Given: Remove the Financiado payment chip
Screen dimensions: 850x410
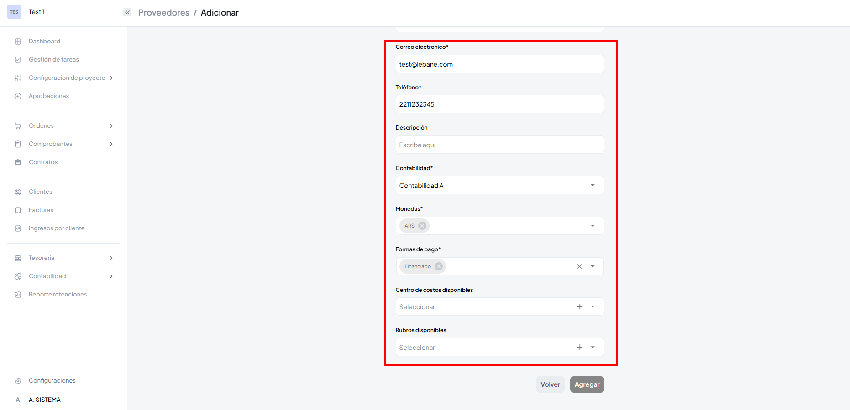Looking at the screenshot, I should [439, 266].
